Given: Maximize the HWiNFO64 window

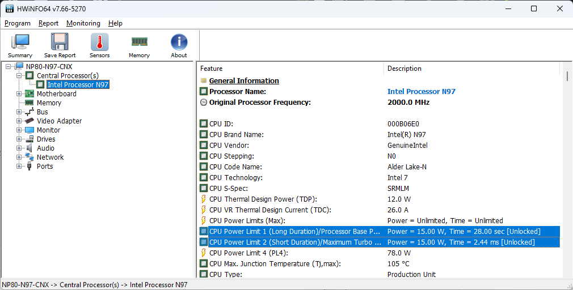Looking at the screenshot, I should pyautogui.click(x=534, y=8).
